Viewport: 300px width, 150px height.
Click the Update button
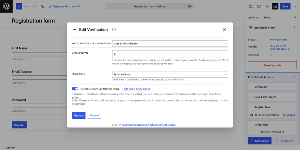click(x=79, y=115)
